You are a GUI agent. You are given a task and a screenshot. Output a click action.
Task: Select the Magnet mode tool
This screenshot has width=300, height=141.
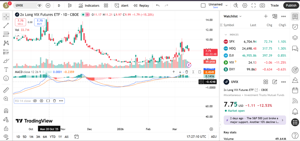6,111
